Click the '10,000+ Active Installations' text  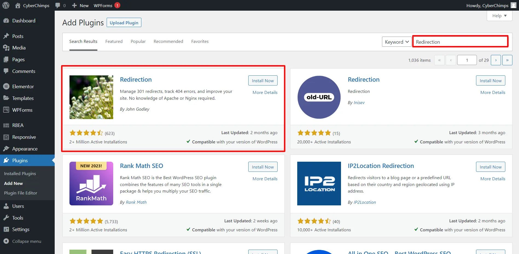[324, 230]
